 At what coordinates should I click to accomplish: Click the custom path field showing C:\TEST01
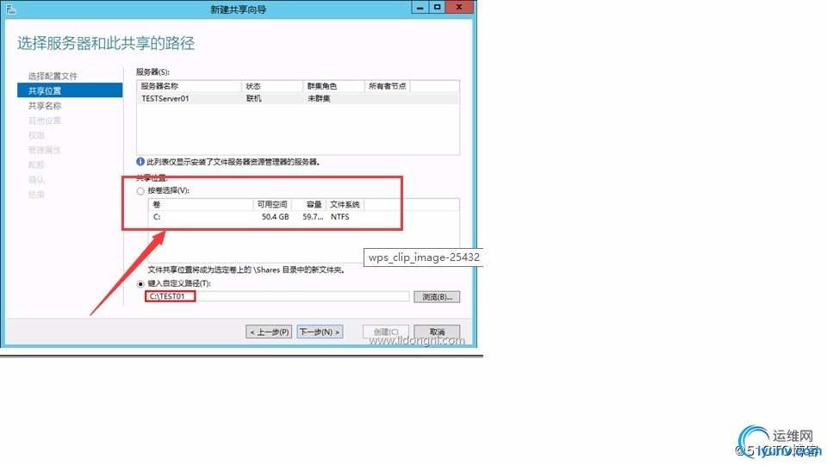tap(277, 296)
